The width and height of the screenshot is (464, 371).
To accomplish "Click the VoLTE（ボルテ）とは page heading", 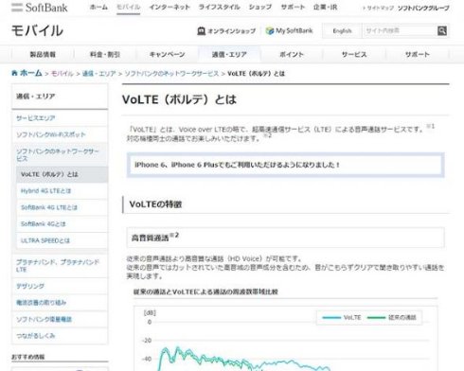I will [x=179, y=99].
